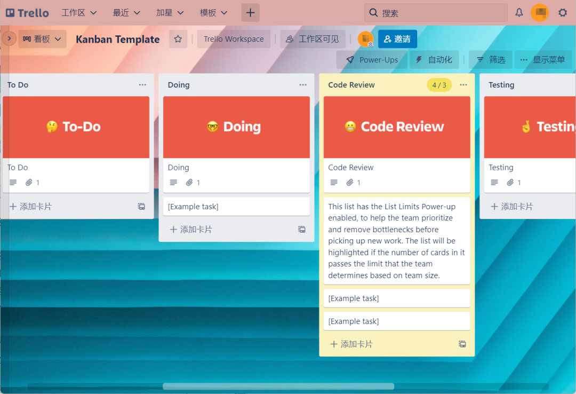Open the Testing cover card
This screenshot has height=394, width=576.
[530, 144]
